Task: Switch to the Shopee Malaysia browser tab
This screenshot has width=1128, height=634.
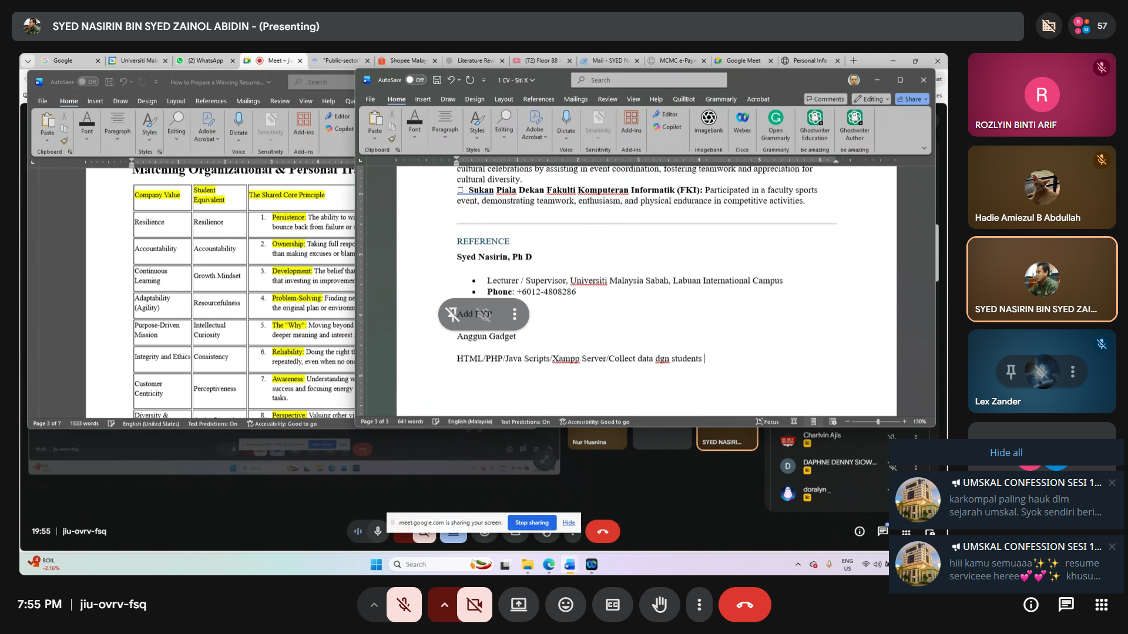Action: [x=407, y=60]
